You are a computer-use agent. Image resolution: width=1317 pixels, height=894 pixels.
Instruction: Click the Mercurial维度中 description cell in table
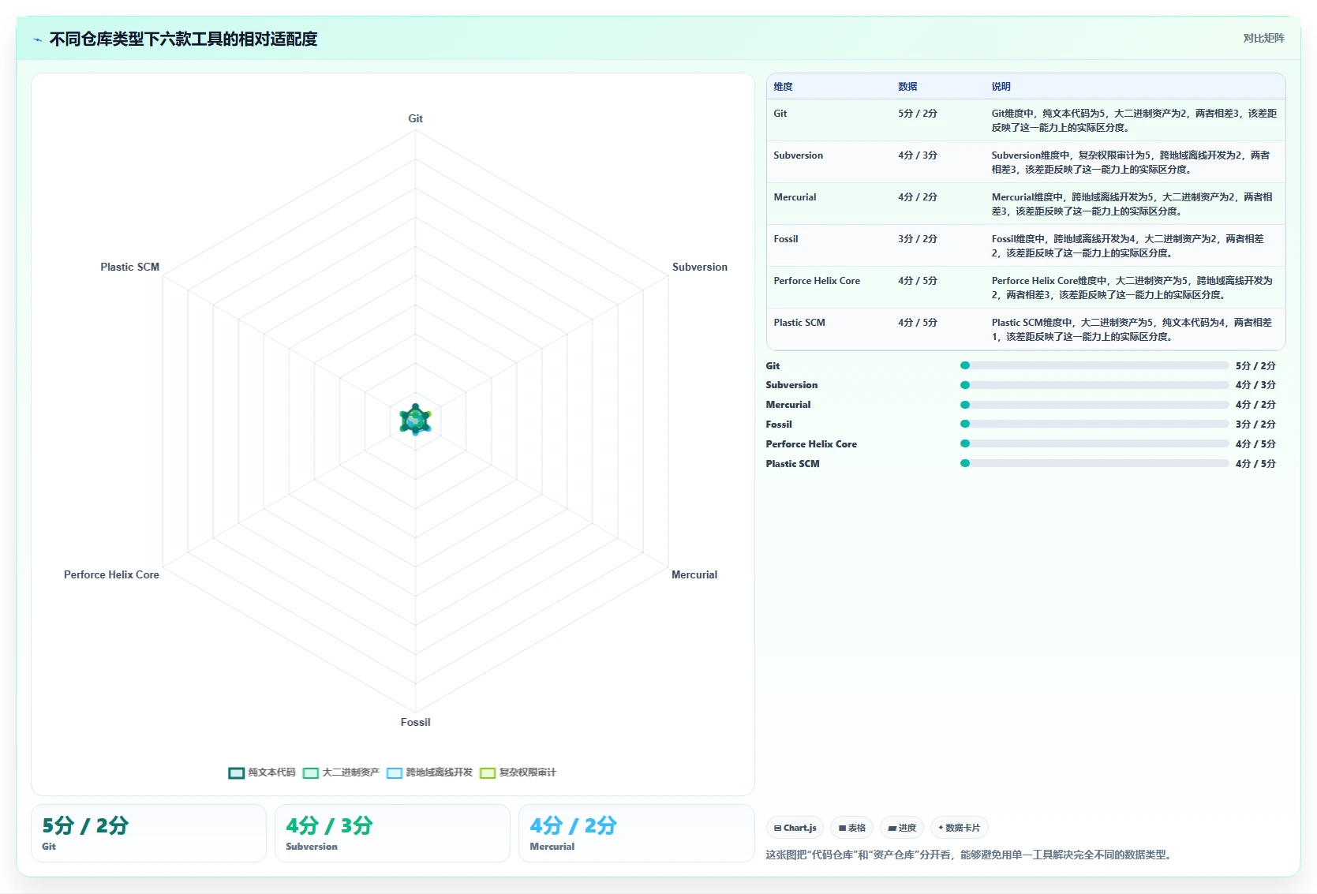point(1135,204)
